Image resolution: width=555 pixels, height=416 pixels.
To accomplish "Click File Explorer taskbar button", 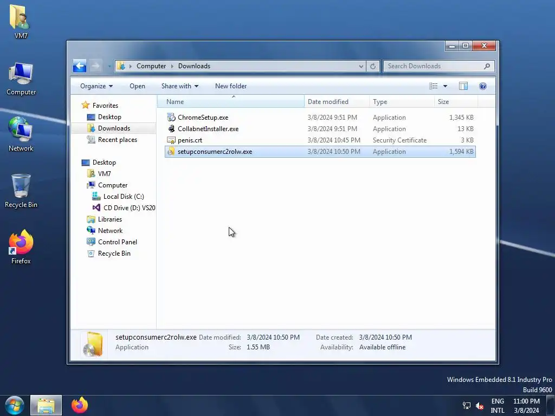I will tap(46, 405).
